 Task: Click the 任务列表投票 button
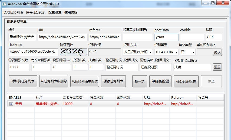pos(186,81)
